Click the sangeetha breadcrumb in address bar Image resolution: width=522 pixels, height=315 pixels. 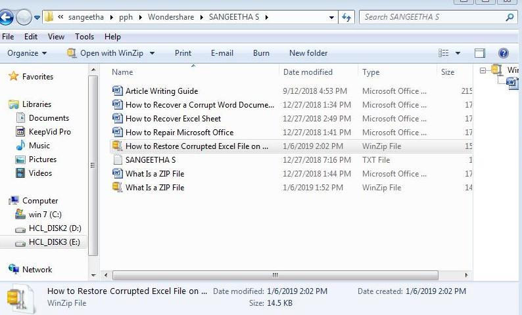[x=86, y=17]
